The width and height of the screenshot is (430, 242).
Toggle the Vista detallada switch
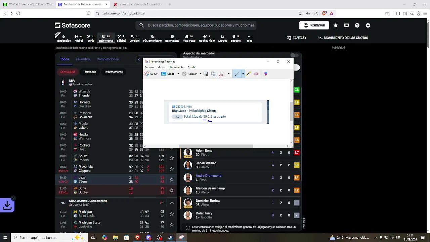coord(294,55)
